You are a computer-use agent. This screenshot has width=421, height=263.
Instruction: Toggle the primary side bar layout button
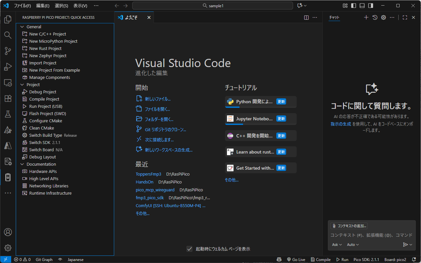pos(354,6)
